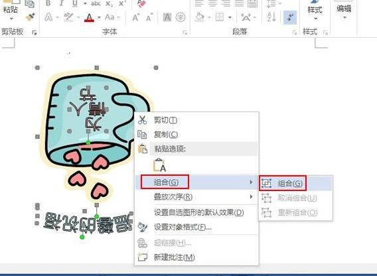Screen dimensions: 377x276
Task: Open the 粘贴 paste dropdown arrow
Action: pos(11,19)
